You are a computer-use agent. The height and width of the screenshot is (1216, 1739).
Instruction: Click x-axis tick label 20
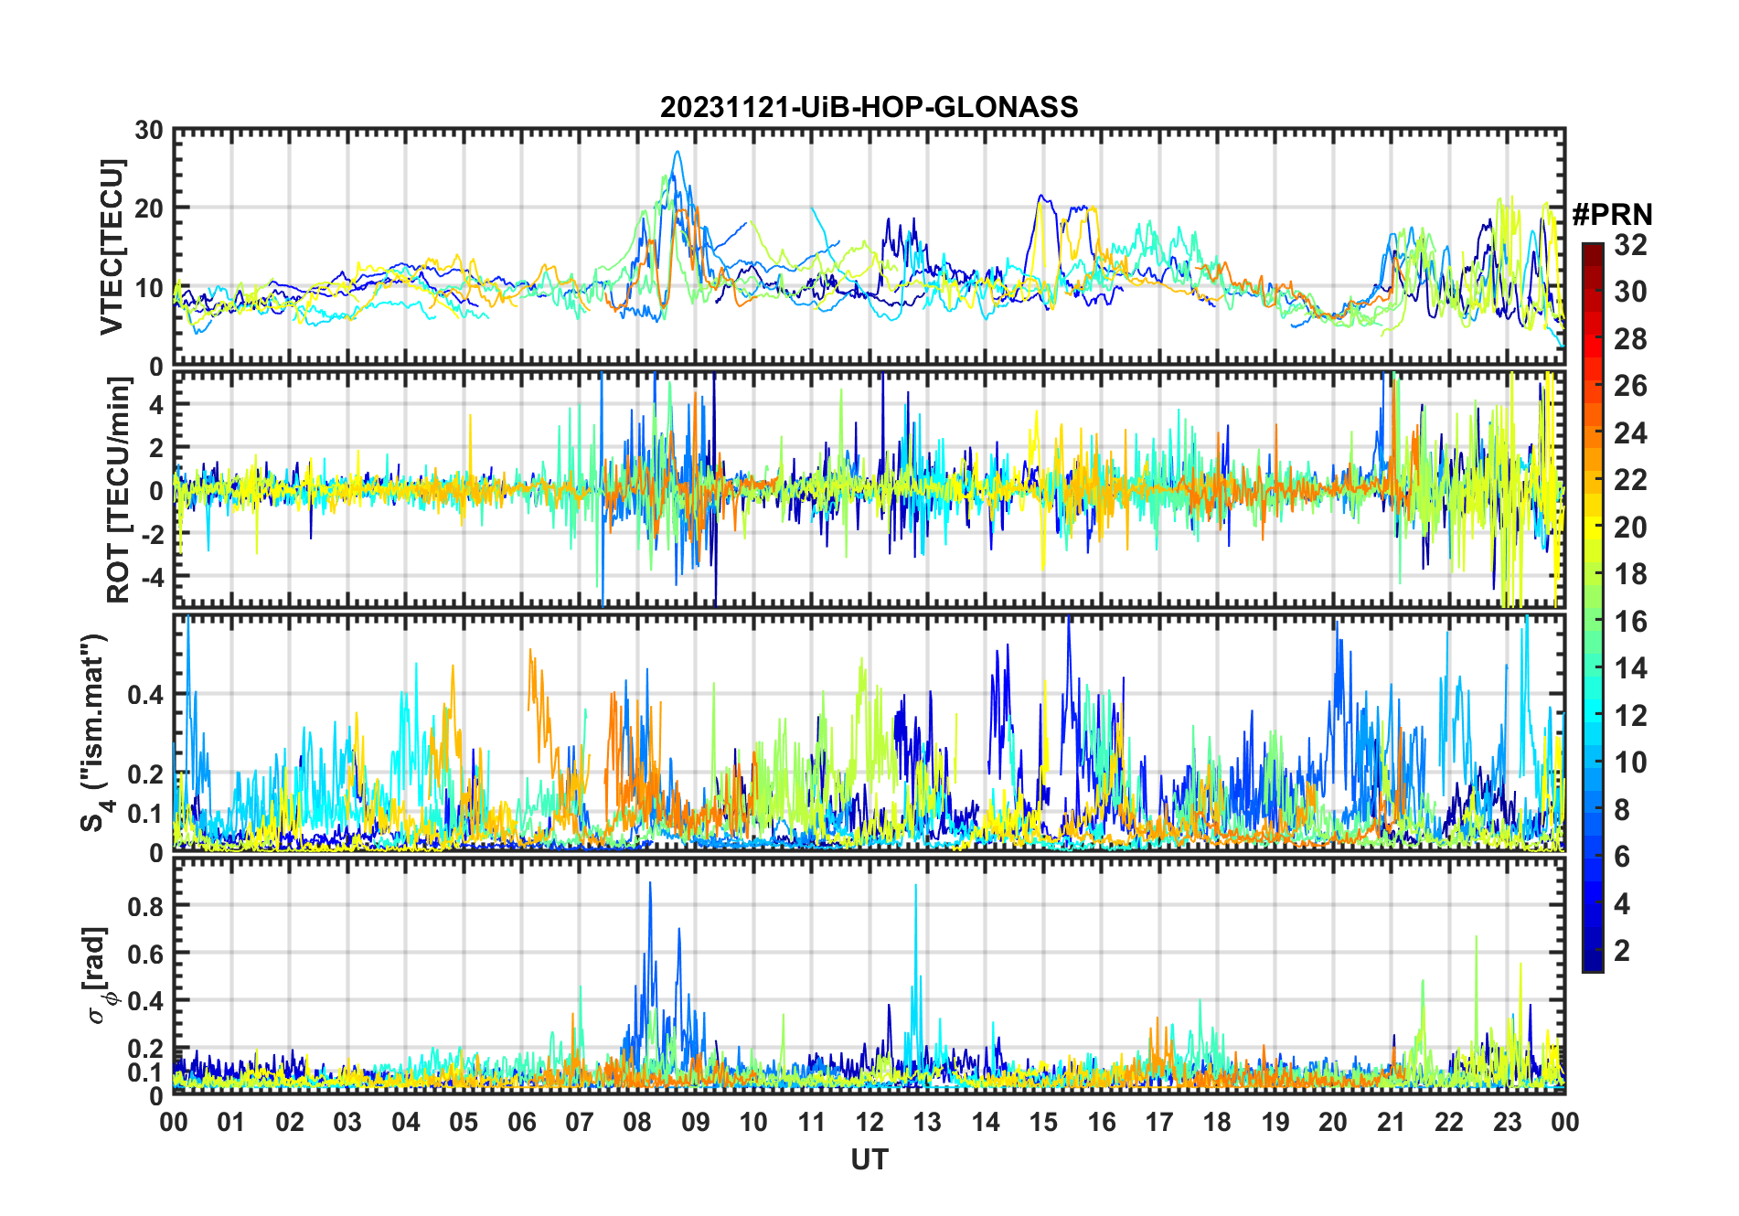point(1333,1122)
